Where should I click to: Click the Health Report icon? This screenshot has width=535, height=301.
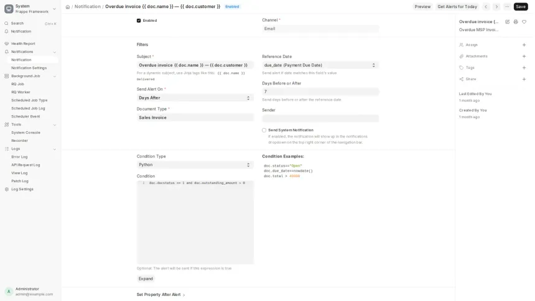tap(6, 44)
